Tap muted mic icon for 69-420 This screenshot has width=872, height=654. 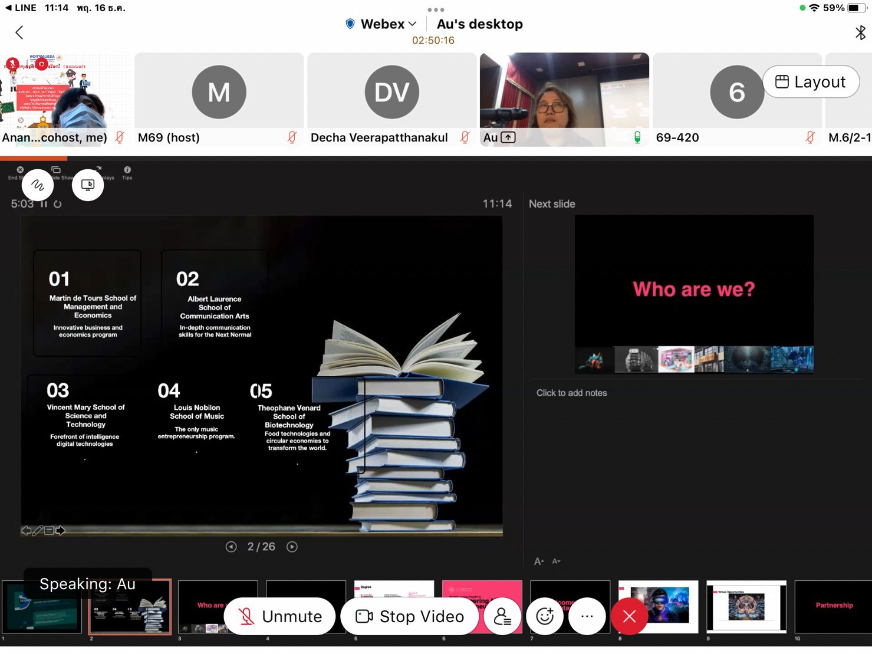[810, 137]
